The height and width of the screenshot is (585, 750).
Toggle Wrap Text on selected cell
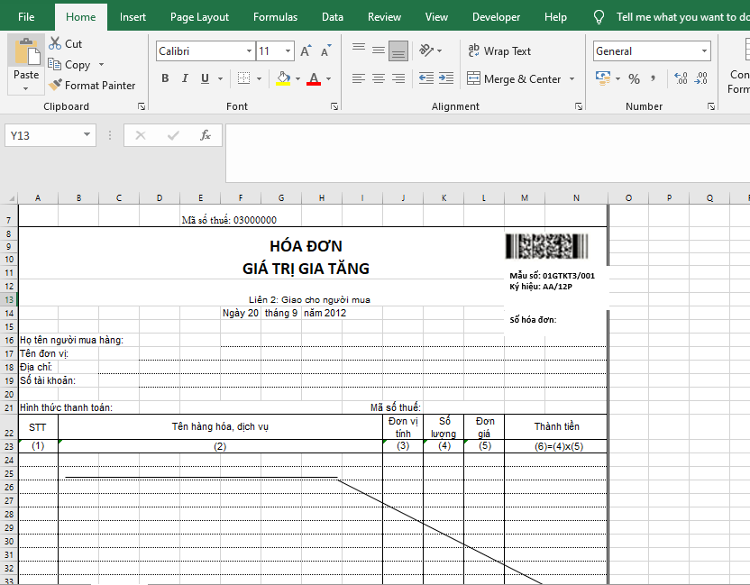click(498, 51)
